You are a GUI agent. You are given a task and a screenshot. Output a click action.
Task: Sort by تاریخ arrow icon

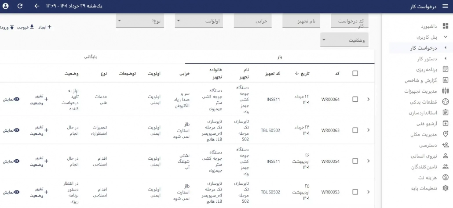pos(297,73)
